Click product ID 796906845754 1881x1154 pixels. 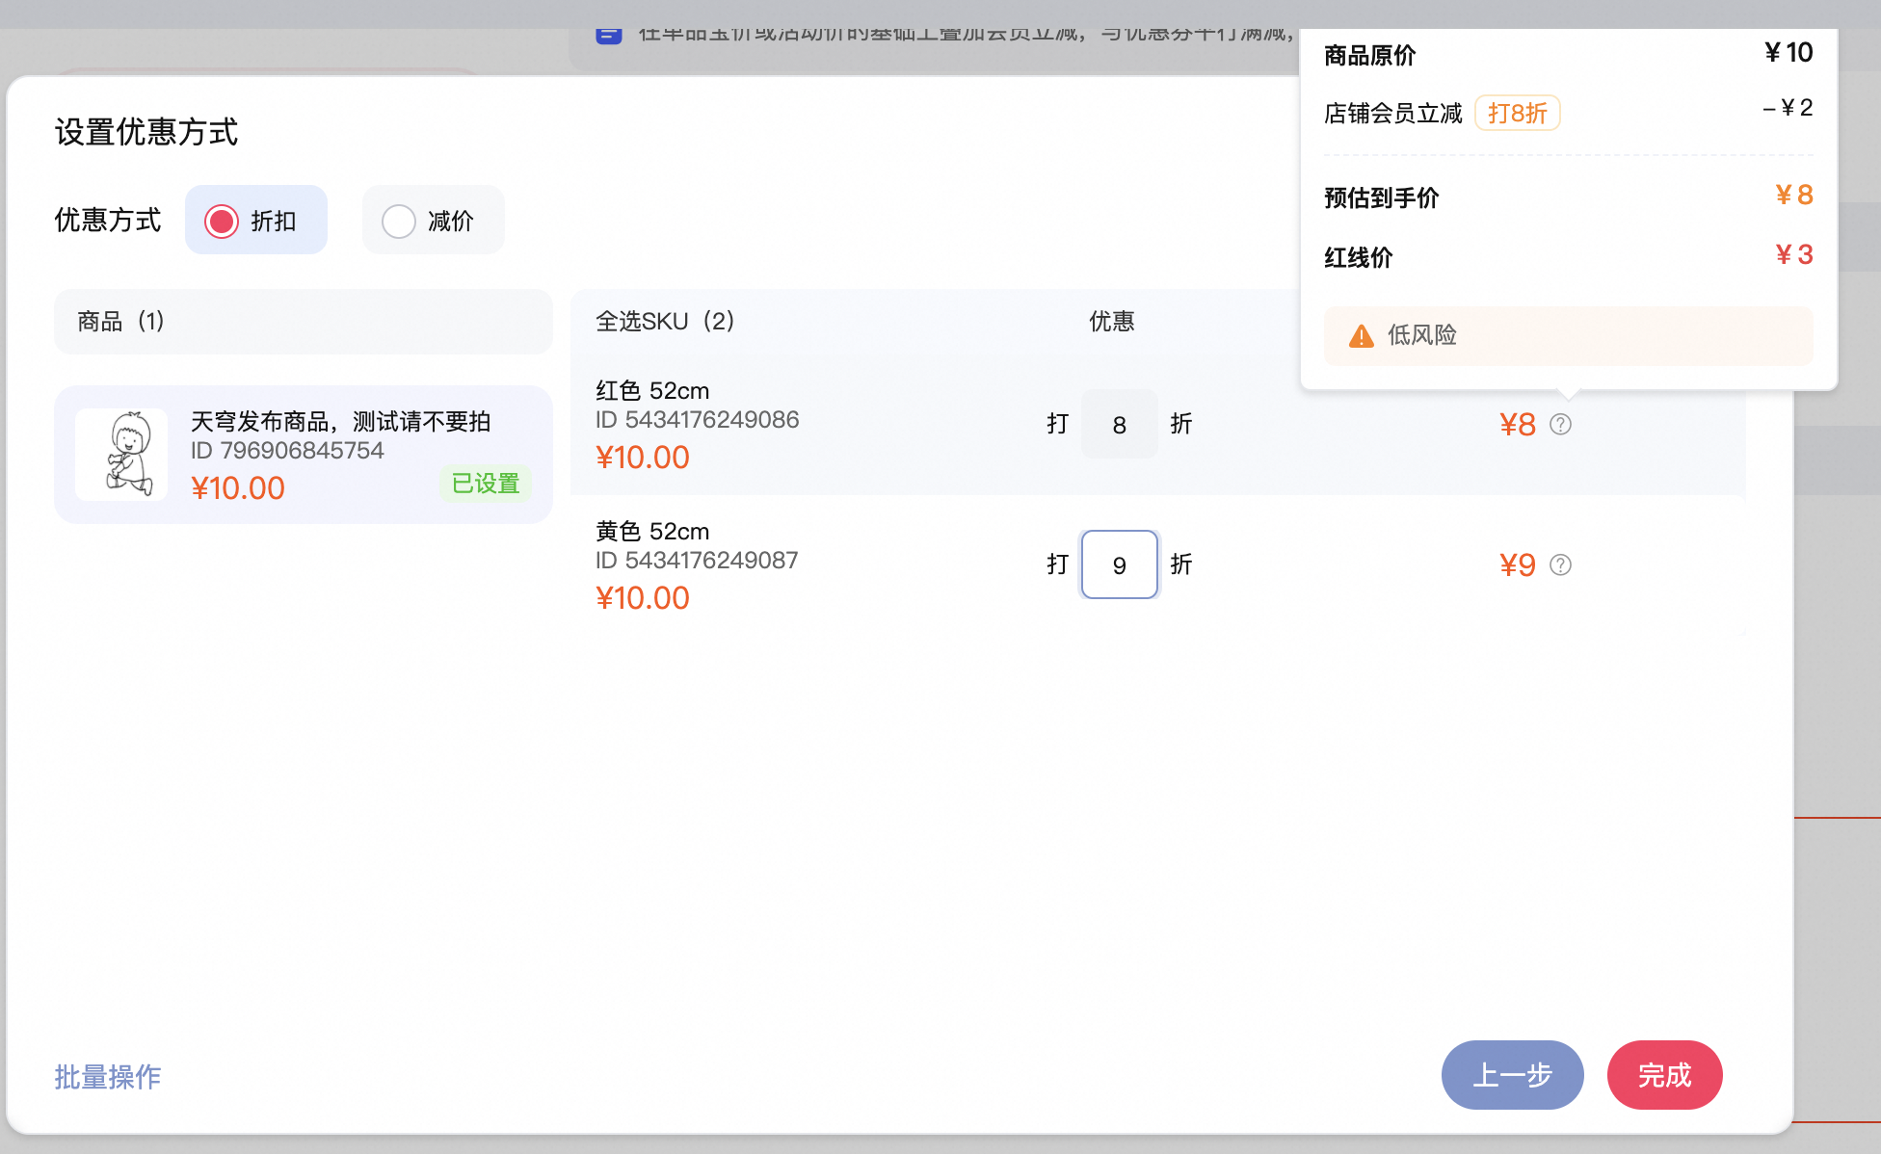[287, 451]
